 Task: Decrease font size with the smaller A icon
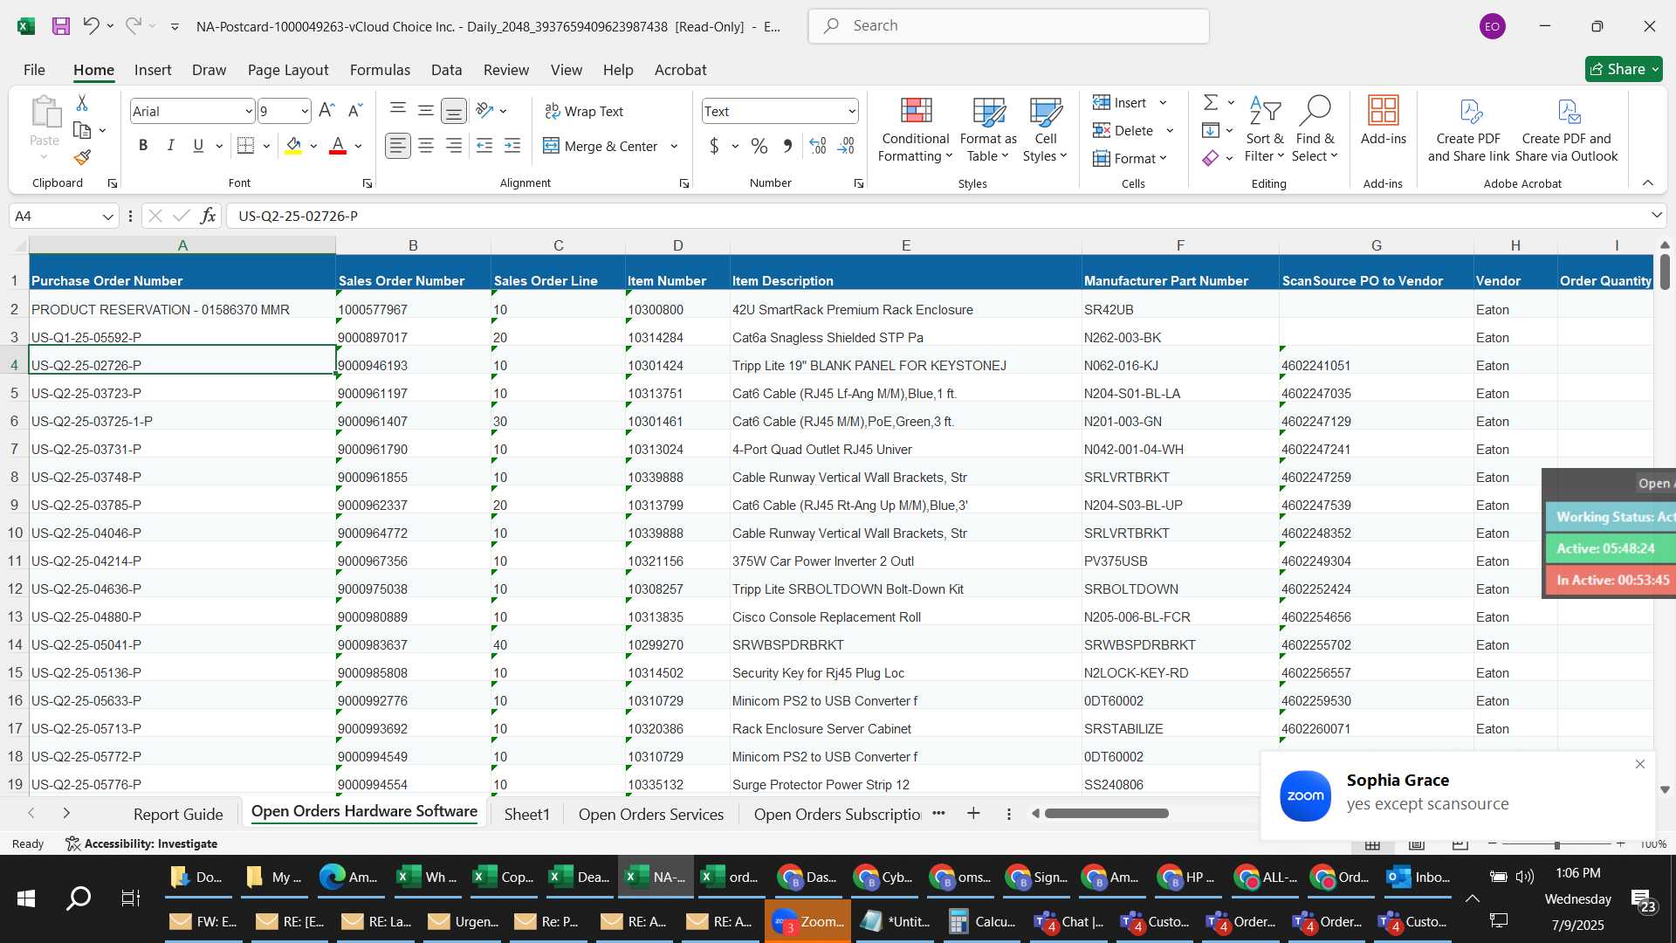(x=354, y=111)
